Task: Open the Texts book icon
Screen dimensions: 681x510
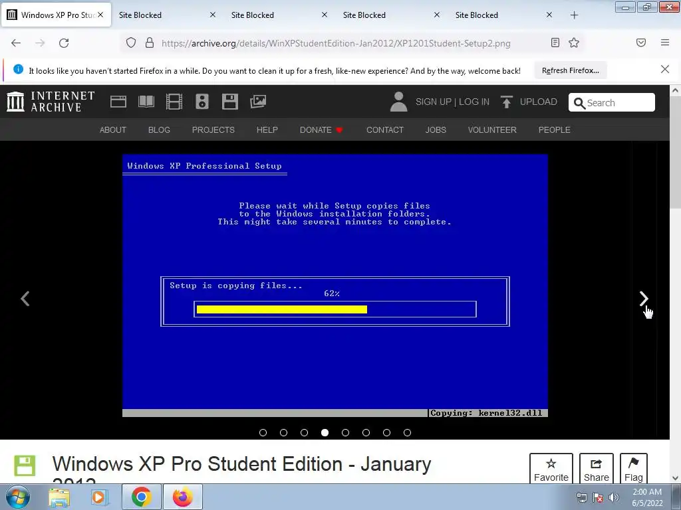Action: click(x=146, y=102)
